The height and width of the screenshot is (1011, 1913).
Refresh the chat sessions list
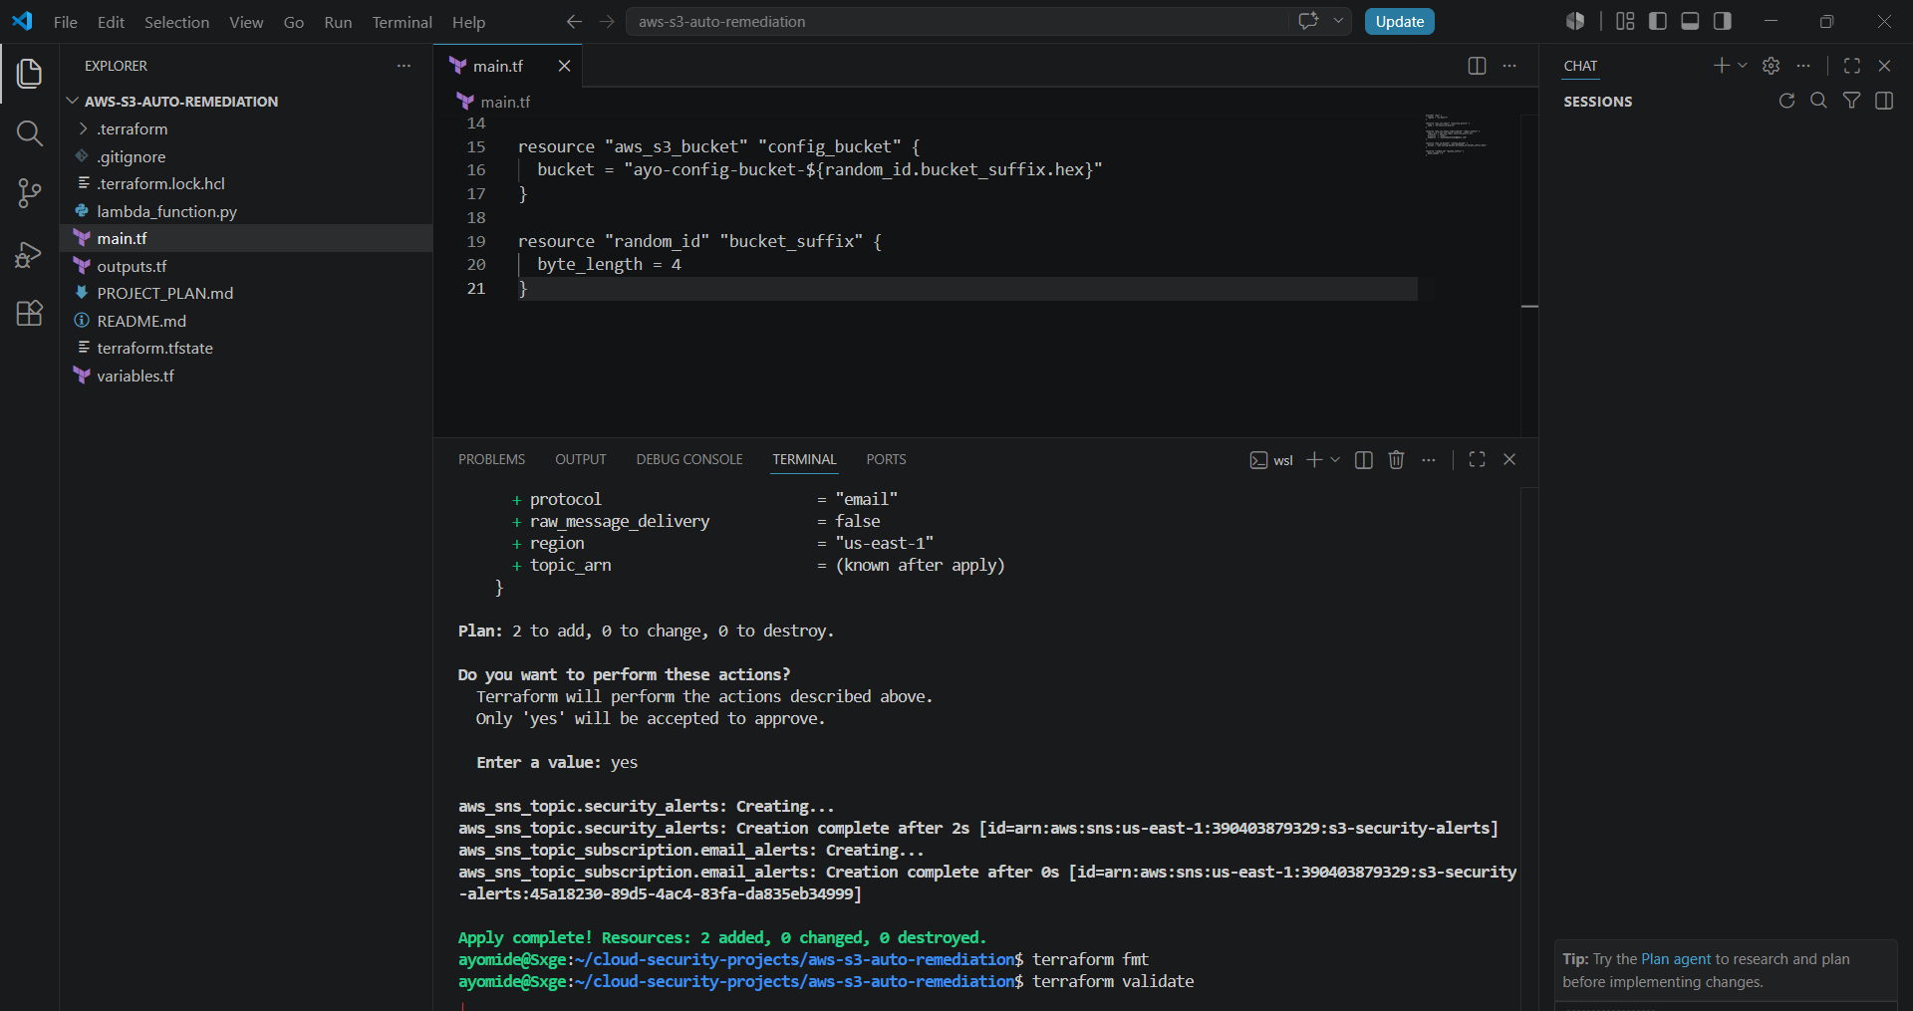[x=1786, y=101]
